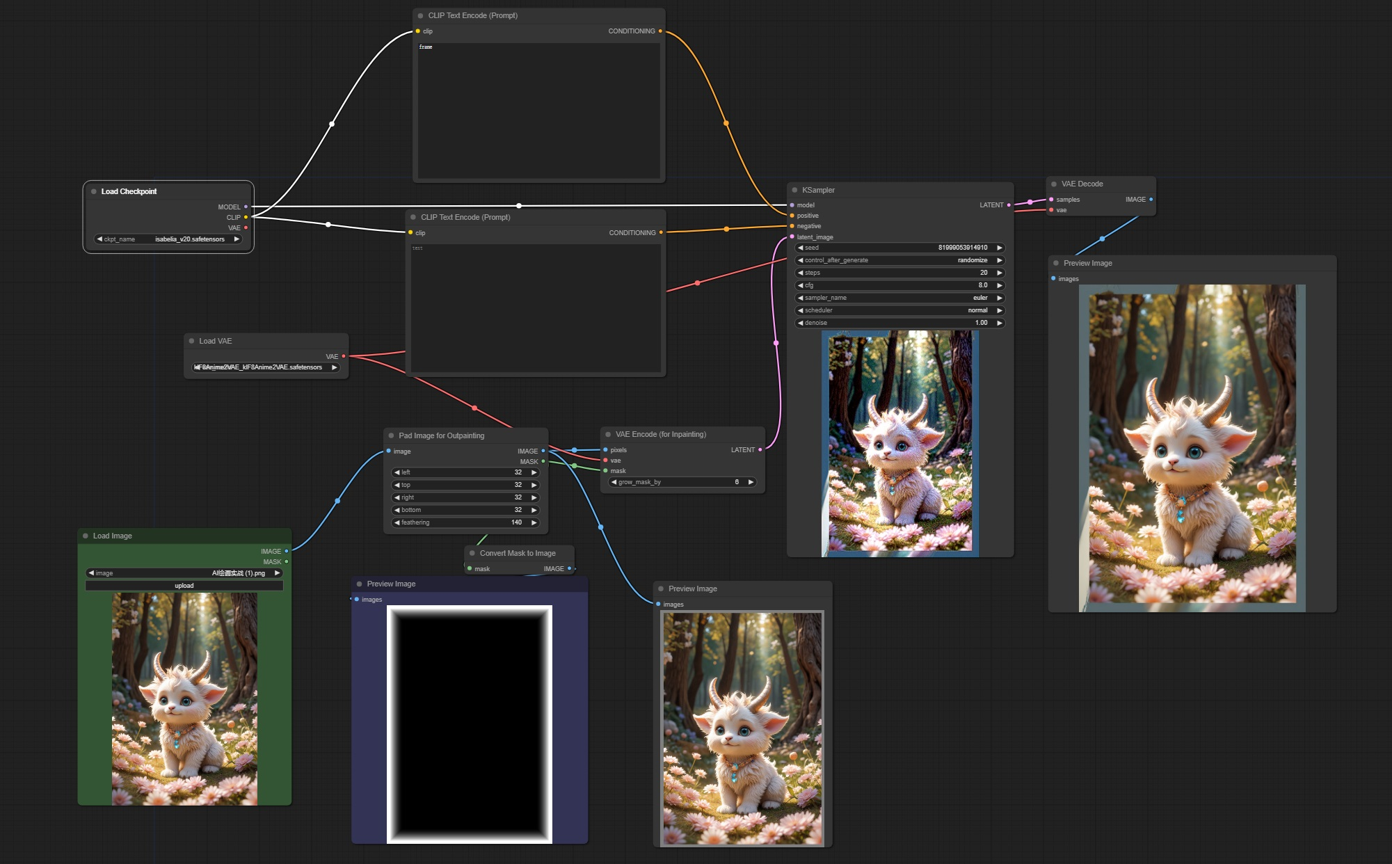Open the scheduler normal dropdown
Screen dimensions: 1392x864
click(x=899, y=310)
